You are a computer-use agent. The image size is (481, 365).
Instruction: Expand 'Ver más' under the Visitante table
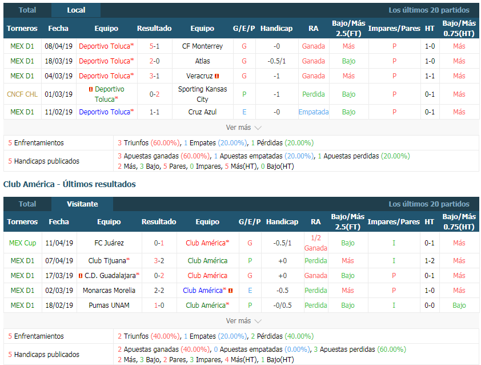[x=243, y=321]
